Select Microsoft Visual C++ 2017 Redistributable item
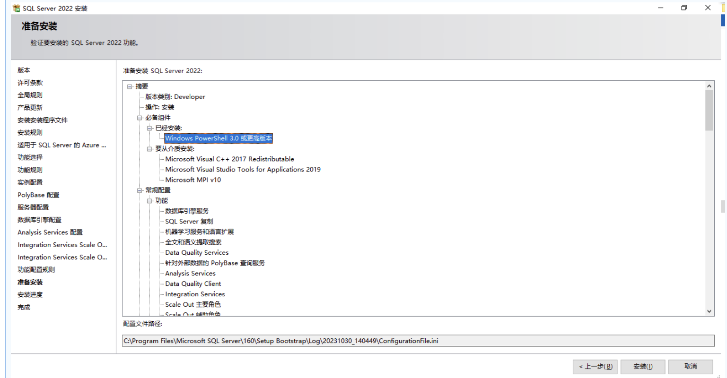 click(x=229, y=159)
